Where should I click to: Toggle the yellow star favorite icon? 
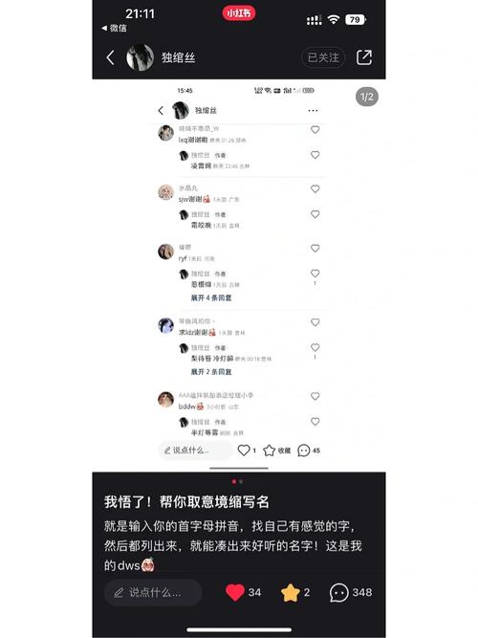[290, 592]
